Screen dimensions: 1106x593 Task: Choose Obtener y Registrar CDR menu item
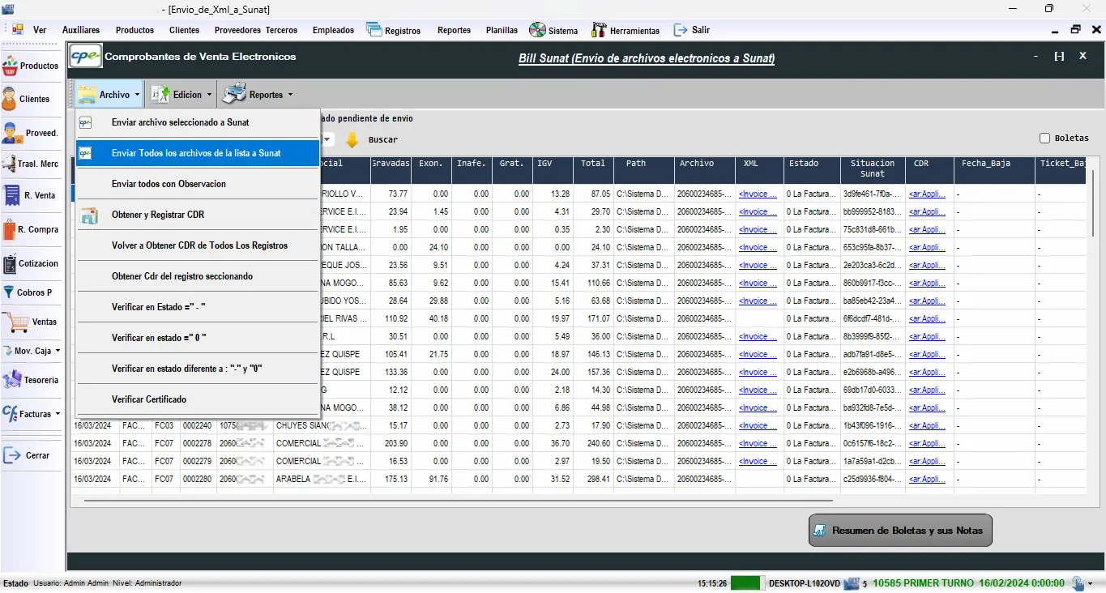pos(158,215)
